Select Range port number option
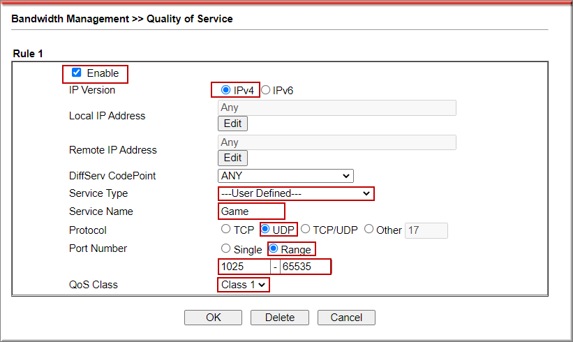 click(x=273, y=248)
